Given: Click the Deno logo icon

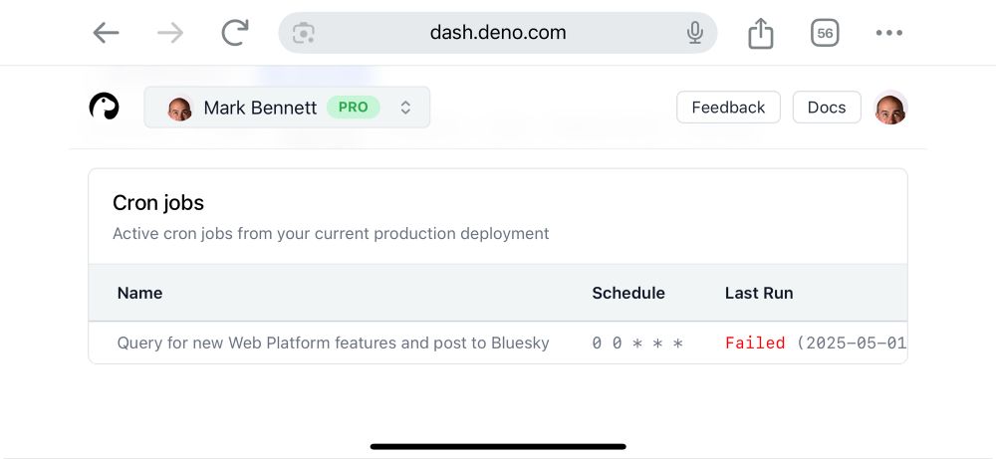Looking at the screenshot, I should pyautogui.click(x=105, y=106).
